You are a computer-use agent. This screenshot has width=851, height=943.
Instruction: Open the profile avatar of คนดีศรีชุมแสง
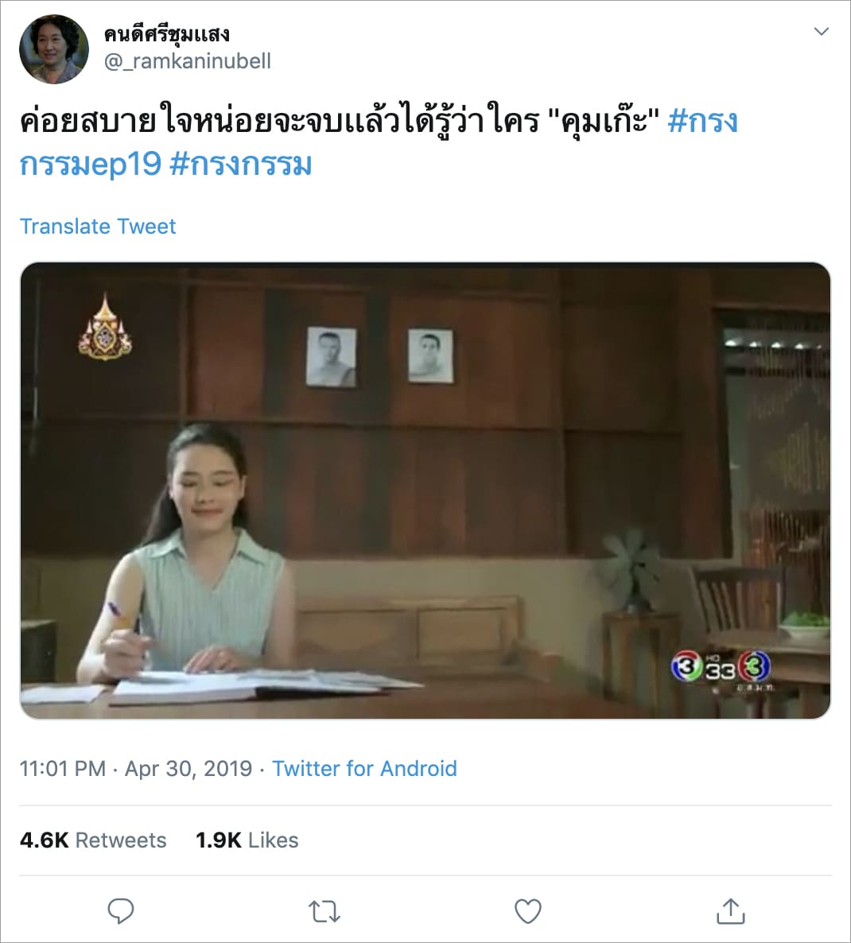(54, 49)
